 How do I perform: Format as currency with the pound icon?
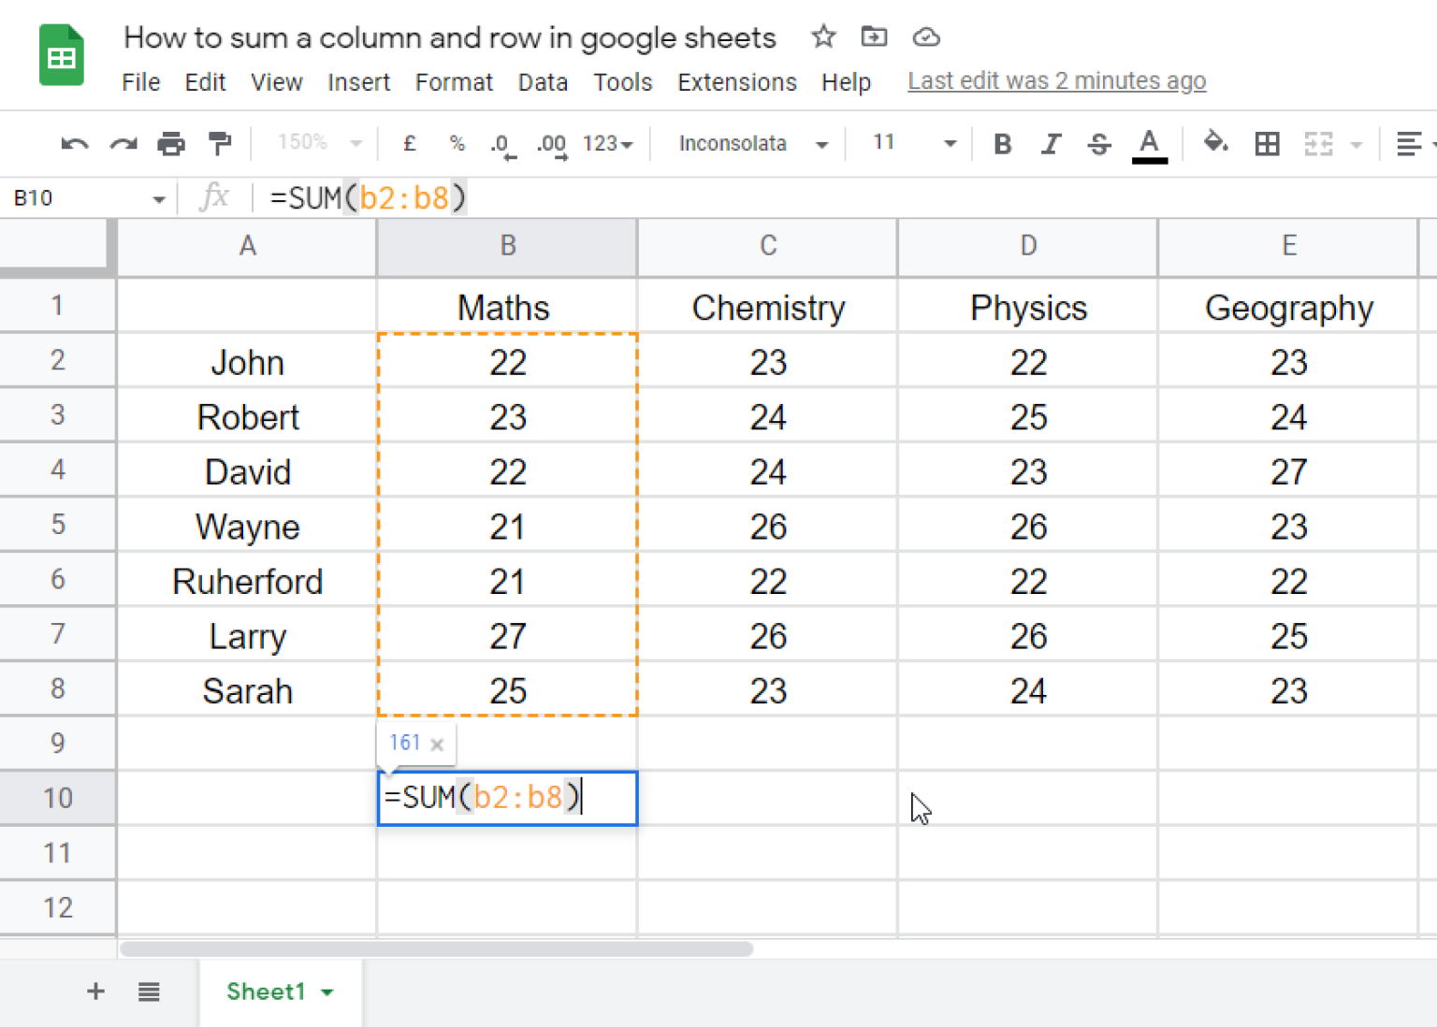pyautogui.click(x=409, y=144)
